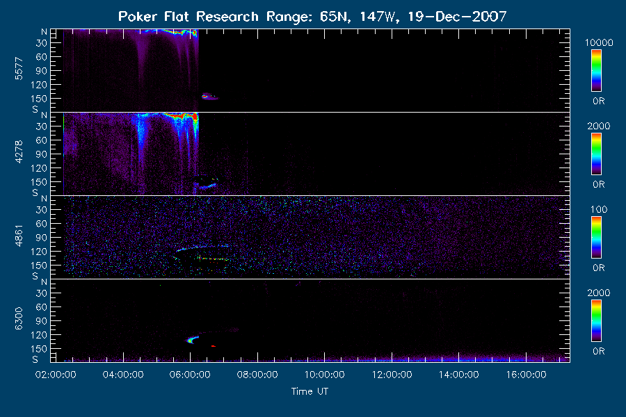
Task: Pick the color bar under the 10000 label
Action: point(597,71)
